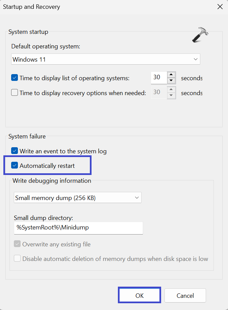Increase operating systems list display seconds
Image resolution: width=228 pixels, height=310 pixels.
tap(172, 75)
